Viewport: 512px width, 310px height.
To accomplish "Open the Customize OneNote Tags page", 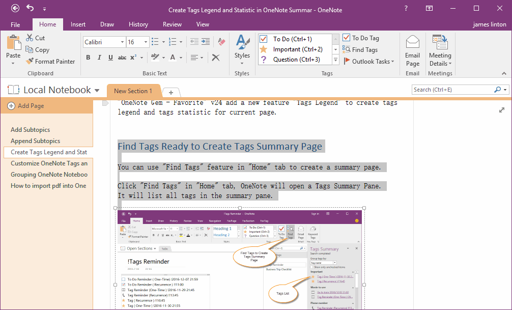I will [48, 163].
